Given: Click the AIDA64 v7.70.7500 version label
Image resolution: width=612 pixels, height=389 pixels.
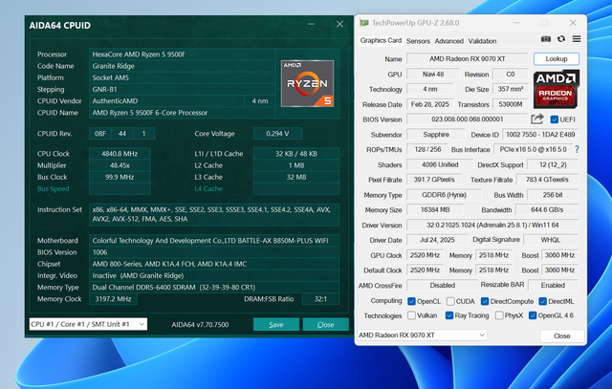Looking at the screenshot, I should click(200, 325).
